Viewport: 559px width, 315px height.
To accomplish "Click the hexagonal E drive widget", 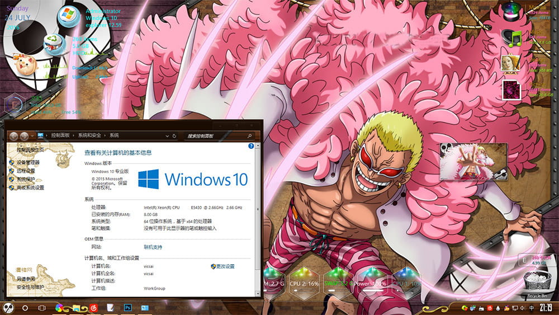I will [x=15, y=105].
